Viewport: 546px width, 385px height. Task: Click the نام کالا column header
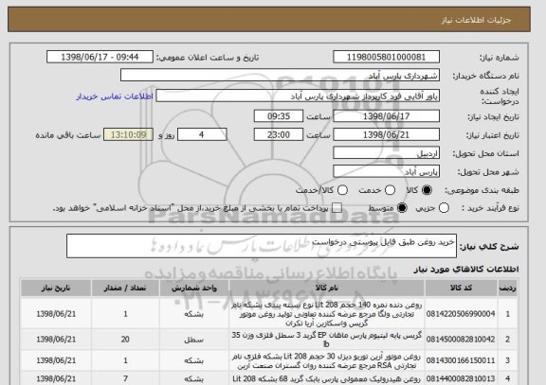tap(327, 289)
